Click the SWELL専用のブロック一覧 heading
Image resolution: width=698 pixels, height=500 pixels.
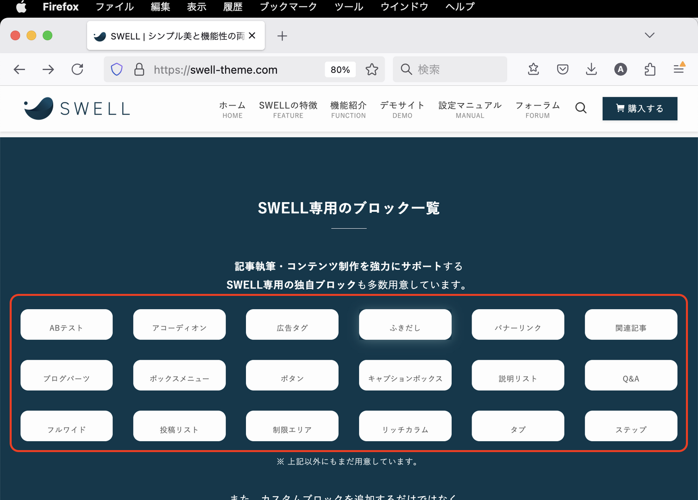point(349,208)
